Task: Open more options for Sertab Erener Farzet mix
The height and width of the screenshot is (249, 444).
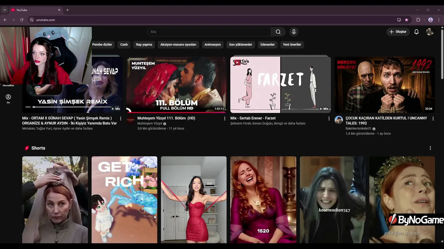Action: tap(329, 119)
